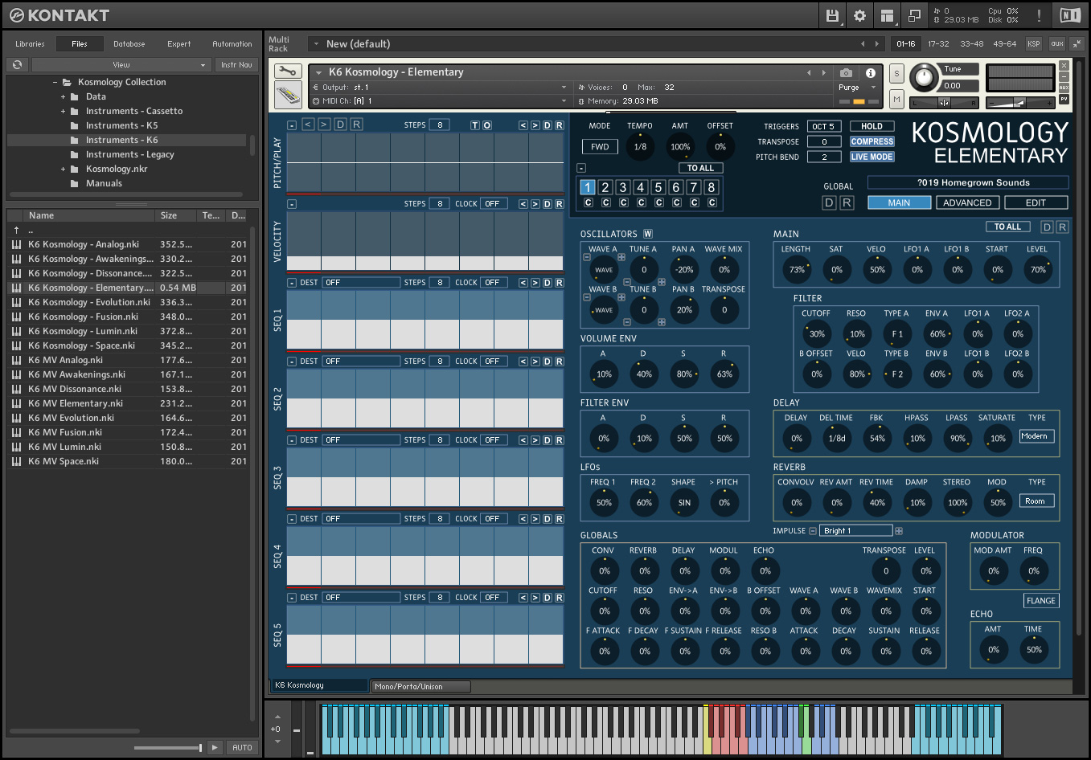Image resolution: width=1091 pixels, height=760 pixels.
Task: Click the instrument header PV button
Action: [x=1064, y=99]
